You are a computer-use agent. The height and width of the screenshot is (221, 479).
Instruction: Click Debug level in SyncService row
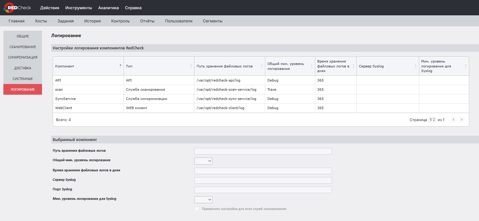(290, 99)
